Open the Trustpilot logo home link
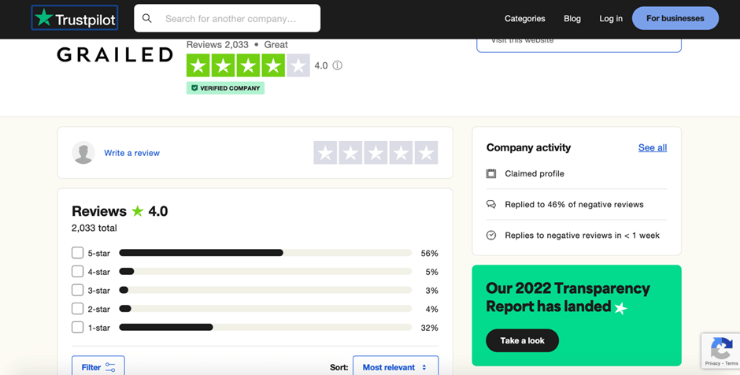Viewport: 740px width, 375px height. (75, 18)
